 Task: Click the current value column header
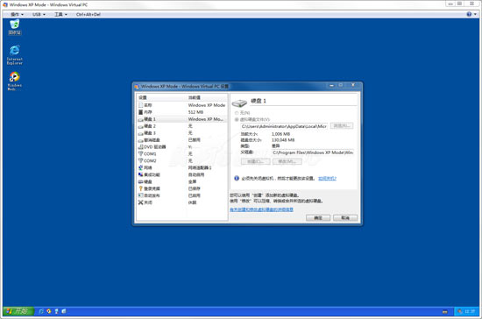click(x=207, y=97)
